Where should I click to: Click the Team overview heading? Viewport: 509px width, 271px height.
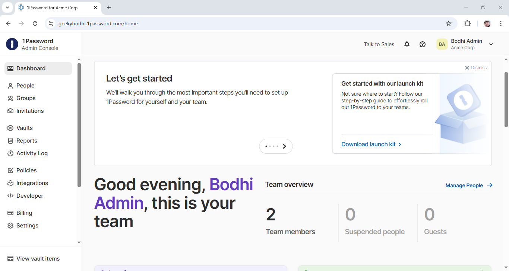289,185
